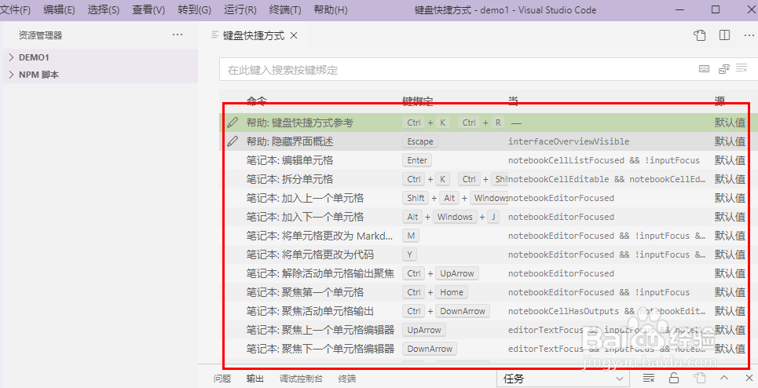Switch to the 终端 panel tab
Screen dimensions: 758x388
click(347, 379)
